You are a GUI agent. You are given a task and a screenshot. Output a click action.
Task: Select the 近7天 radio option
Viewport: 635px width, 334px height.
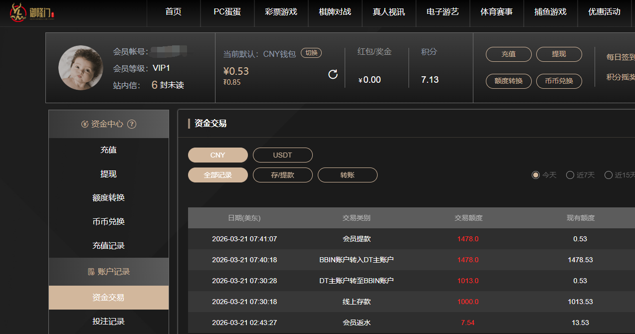click(x=570, y=175)
